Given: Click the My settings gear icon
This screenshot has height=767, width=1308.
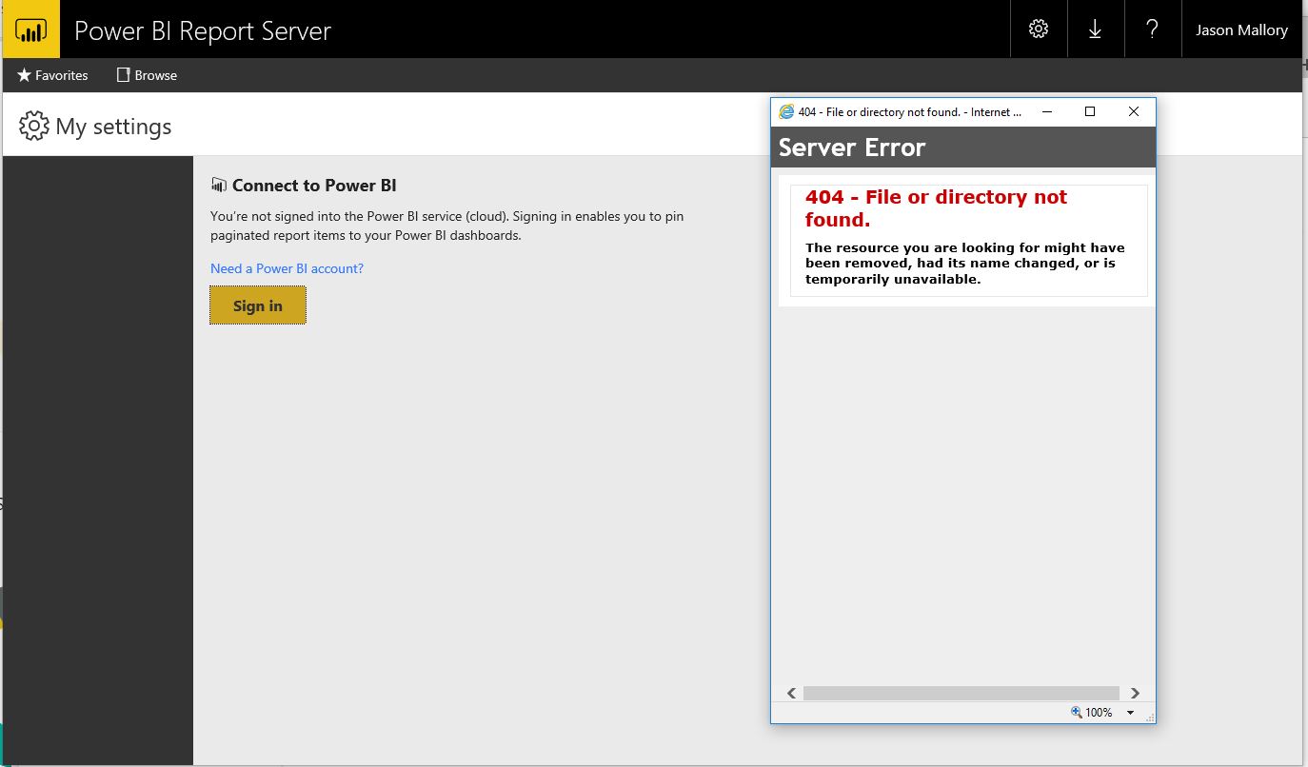Looking at the screenshot, I should pos(33,127).
